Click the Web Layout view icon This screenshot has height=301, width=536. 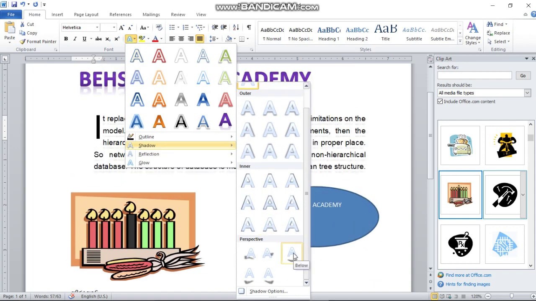click(x=449, y=296)
